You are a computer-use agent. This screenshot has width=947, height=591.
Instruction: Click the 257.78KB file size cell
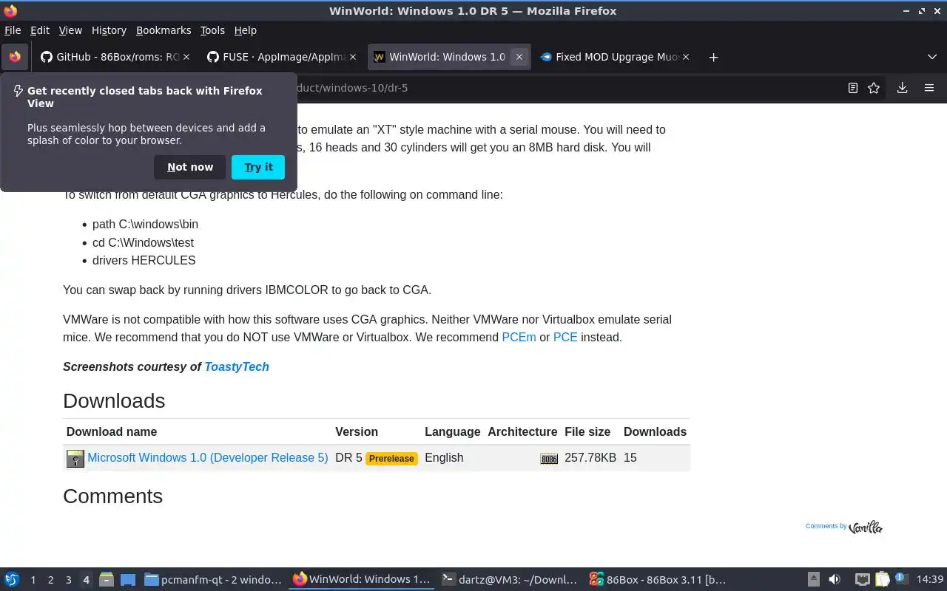tap(590, 458)
